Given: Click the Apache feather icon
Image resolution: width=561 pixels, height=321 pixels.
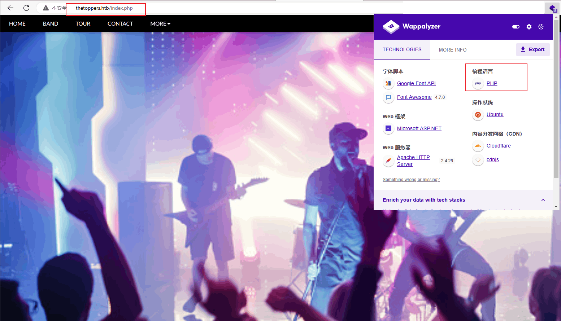Looking at the screenshot, I should coord(388,161).
